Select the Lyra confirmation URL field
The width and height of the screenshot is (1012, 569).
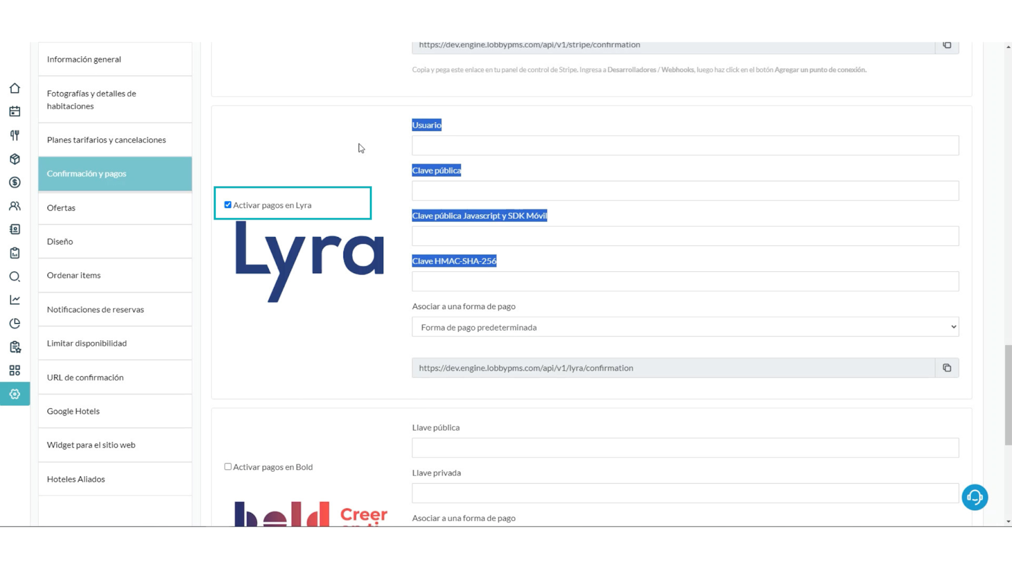[673, 368]
